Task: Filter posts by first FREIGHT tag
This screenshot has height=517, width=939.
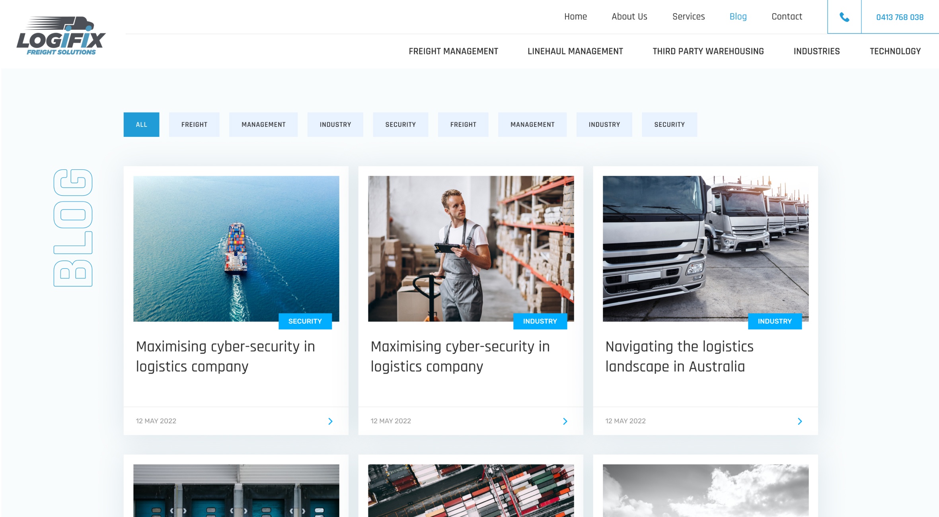Action: 194,124
